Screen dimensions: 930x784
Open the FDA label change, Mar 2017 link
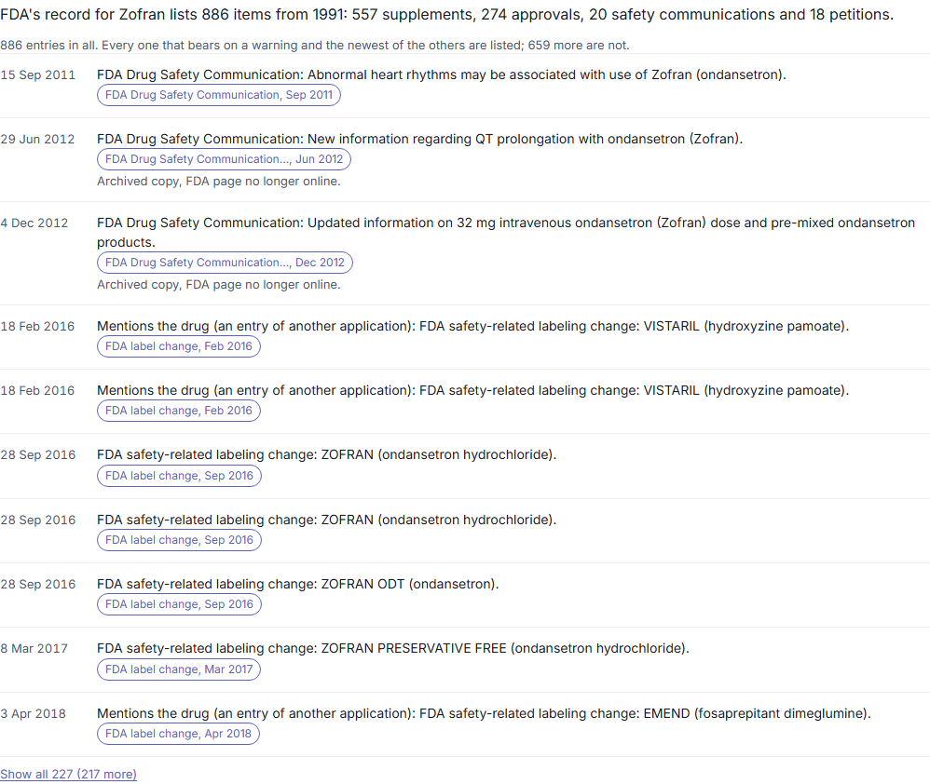pyautogui.click(x=179, y=669)
